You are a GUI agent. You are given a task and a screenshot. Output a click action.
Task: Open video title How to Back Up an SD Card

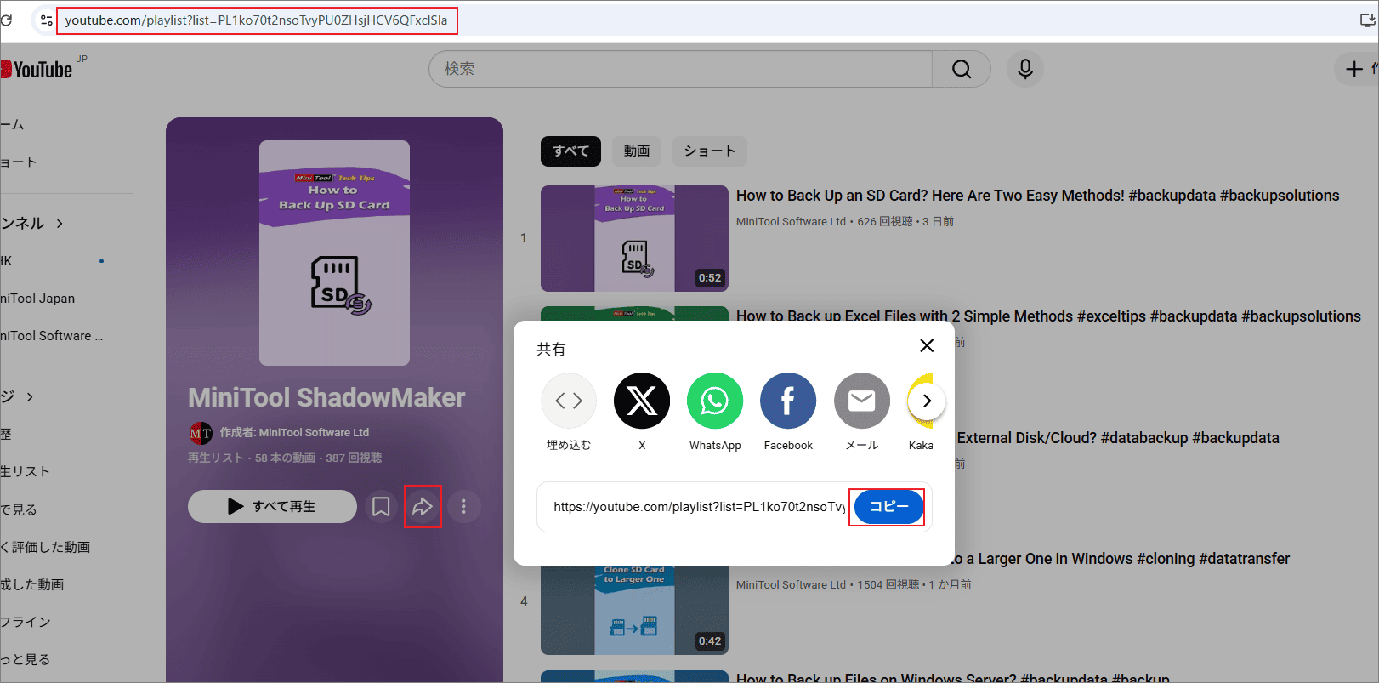1037,196
